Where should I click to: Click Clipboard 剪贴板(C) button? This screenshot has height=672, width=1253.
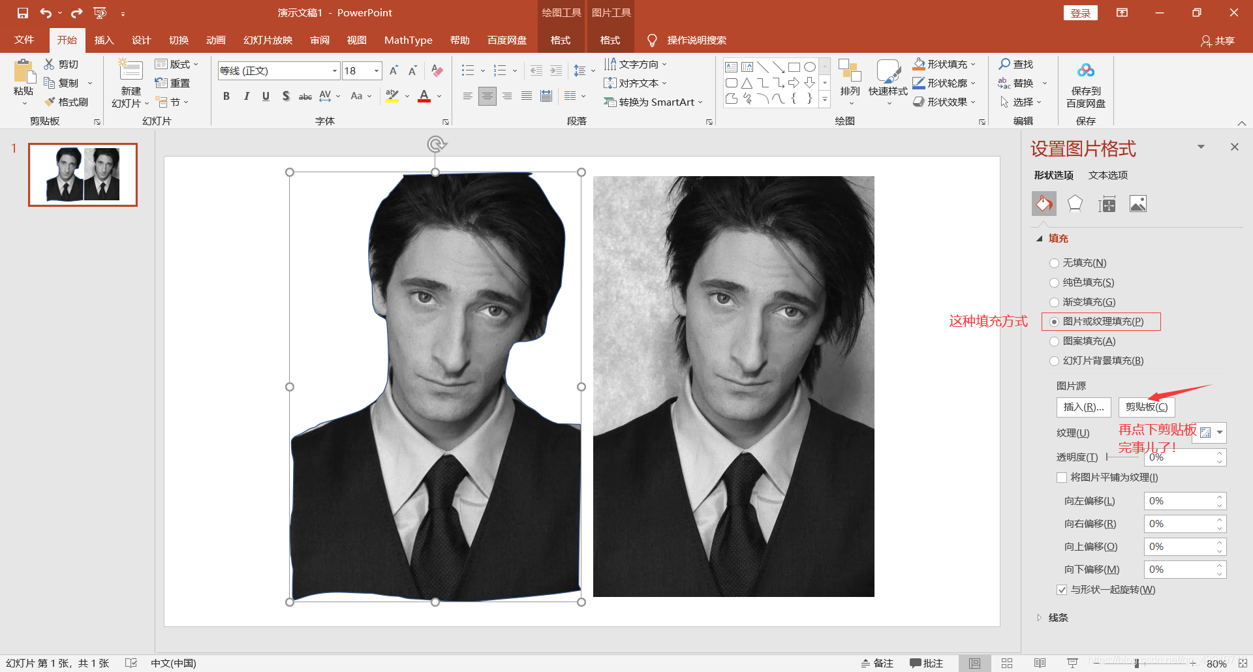click(1147, 407)
